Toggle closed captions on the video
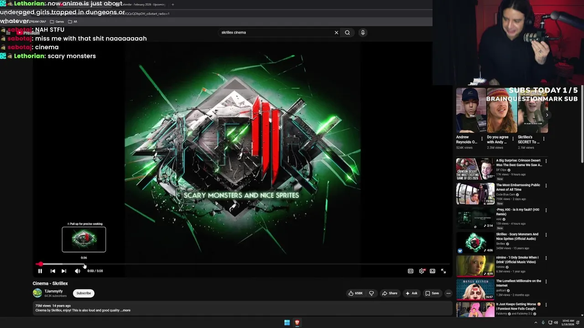 (411, 271)
